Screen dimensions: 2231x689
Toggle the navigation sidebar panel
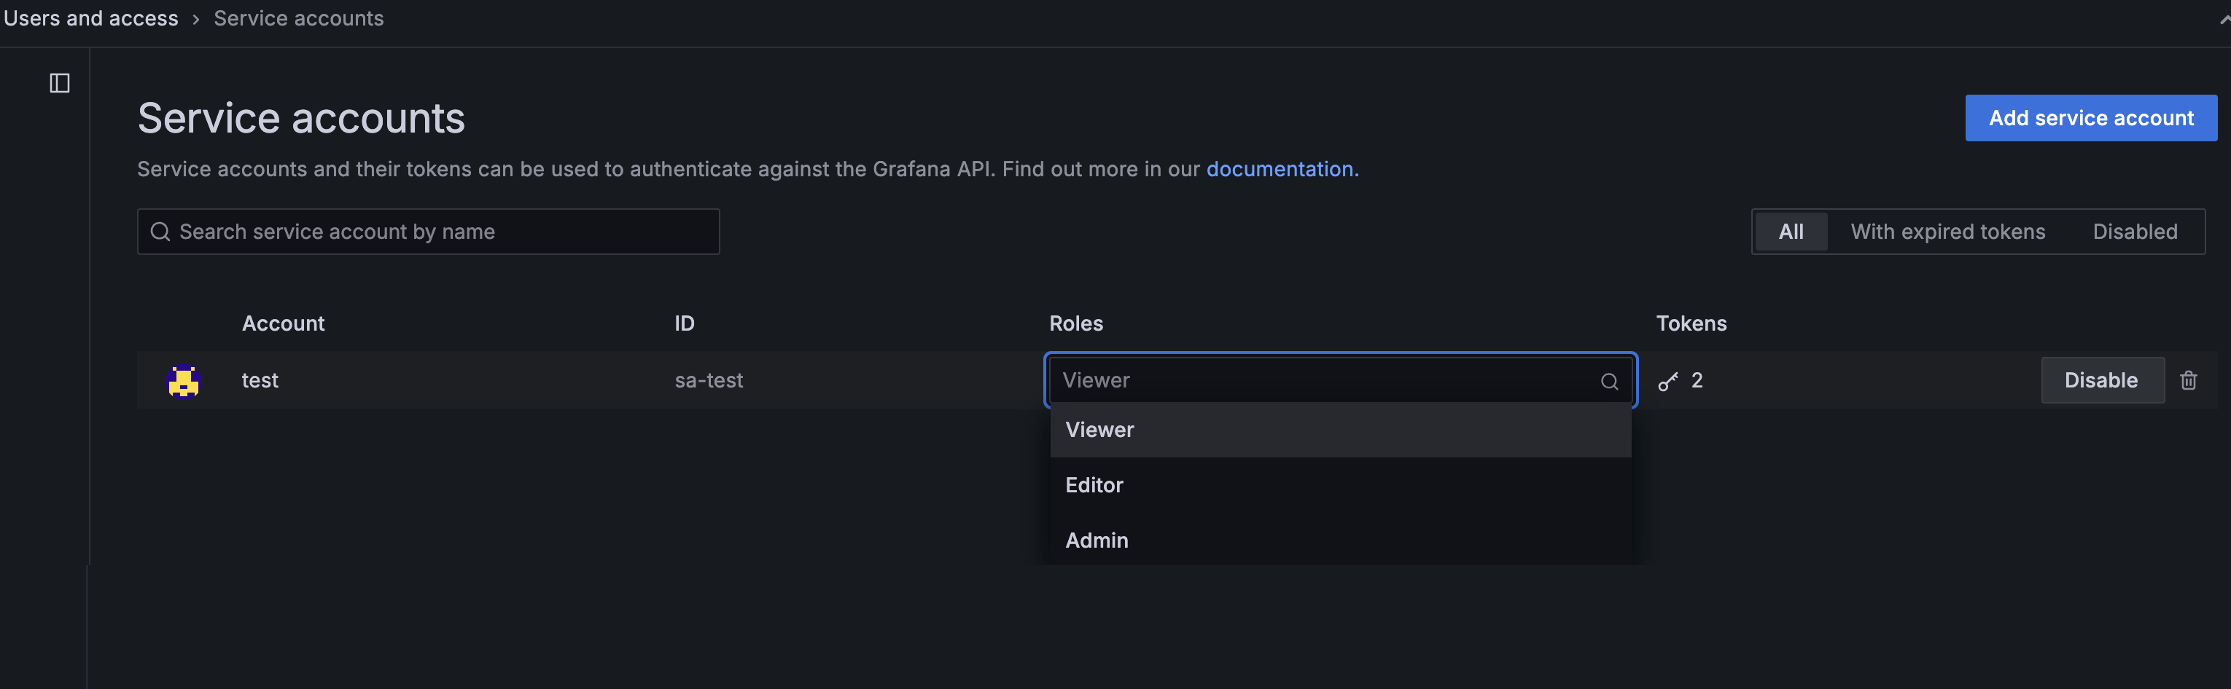tap(59, 83)
